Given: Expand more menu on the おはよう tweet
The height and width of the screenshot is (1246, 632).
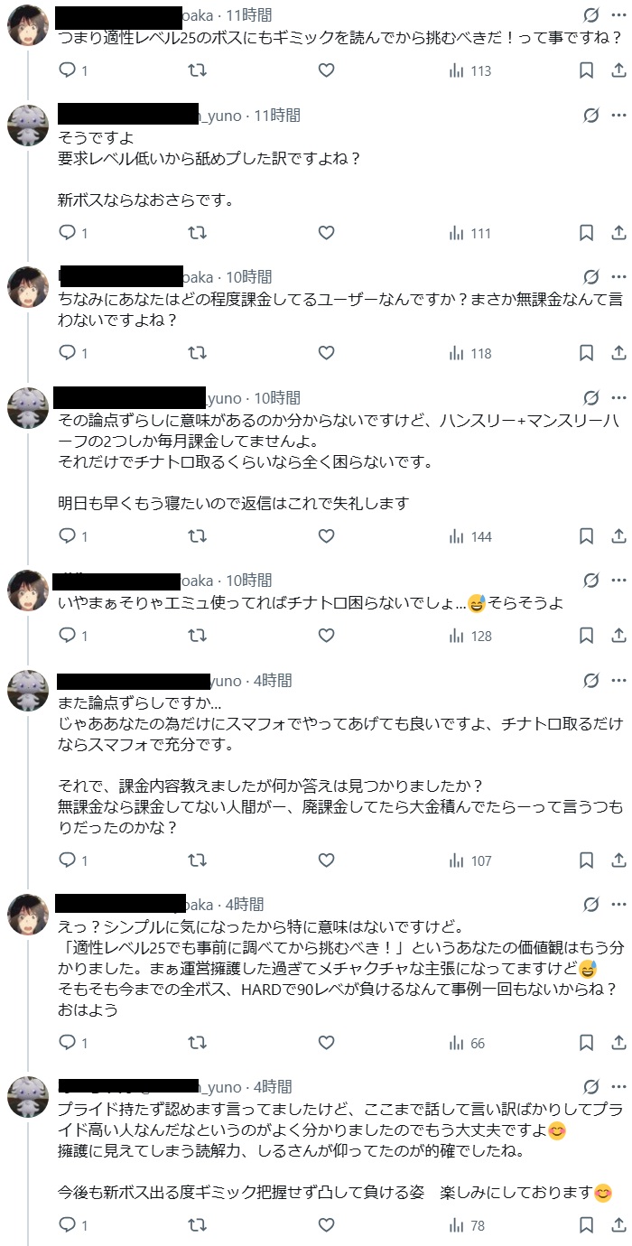Looking at the screenshot, I should 618,904.
